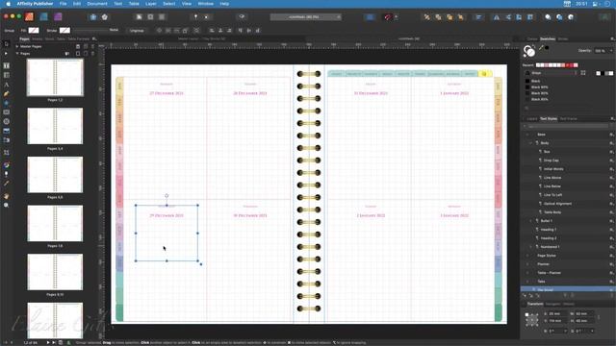616x346 pixels.
Task: Select the Initial Words text style
Action: 553,169
